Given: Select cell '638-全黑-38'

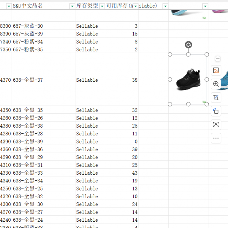Looking at the screenshot, I should pyautogui.click(x=43, y=126).
